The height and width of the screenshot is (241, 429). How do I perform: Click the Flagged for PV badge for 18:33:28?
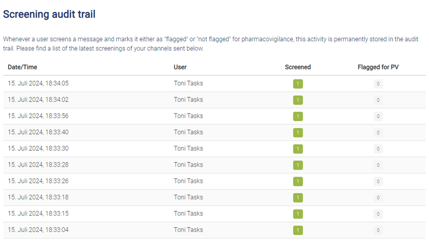click(378, 165)
